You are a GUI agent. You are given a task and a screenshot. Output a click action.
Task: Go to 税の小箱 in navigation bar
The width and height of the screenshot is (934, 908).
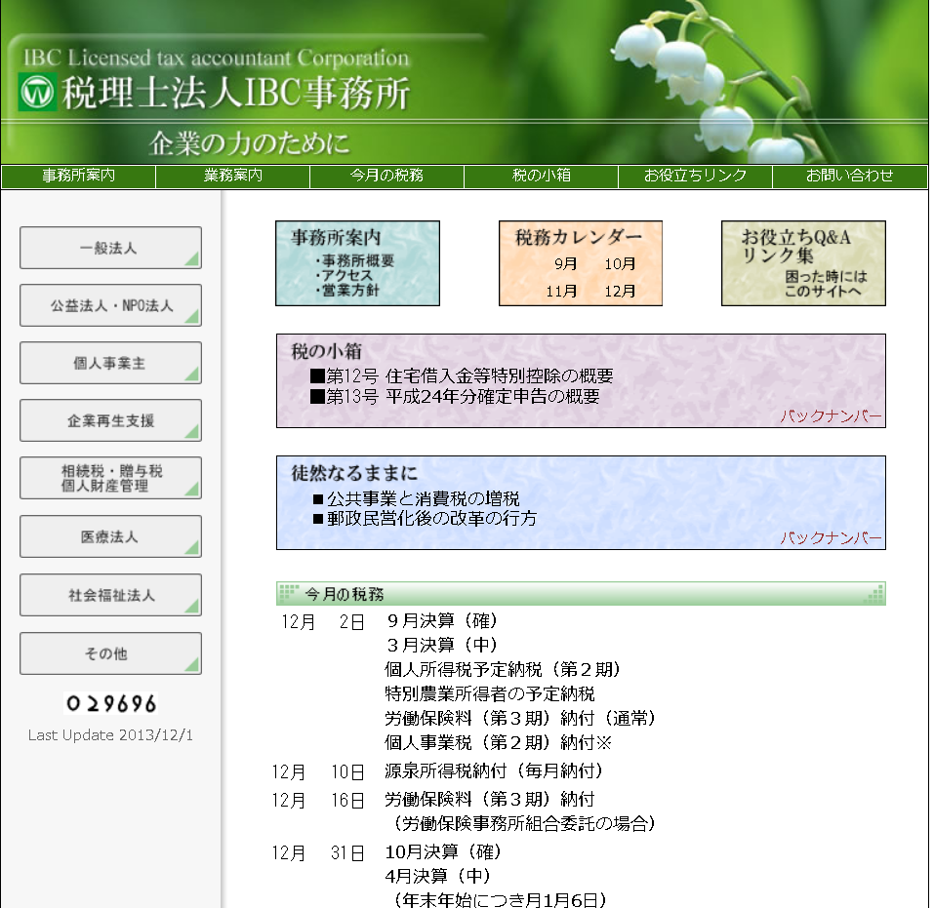[x=541, y=177]
